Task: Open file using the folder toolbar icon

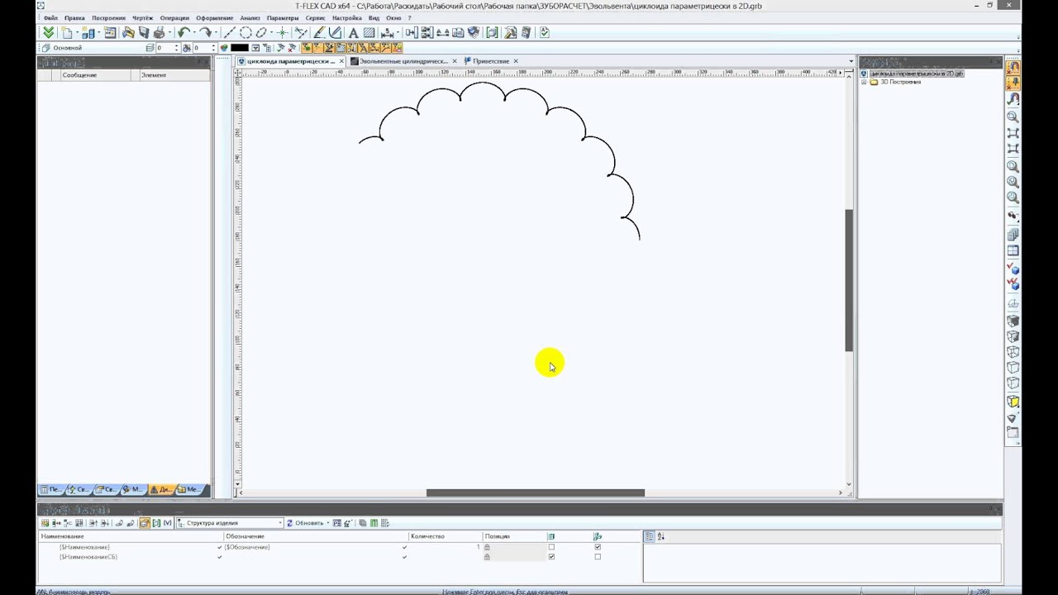Action: click(128, 32)
